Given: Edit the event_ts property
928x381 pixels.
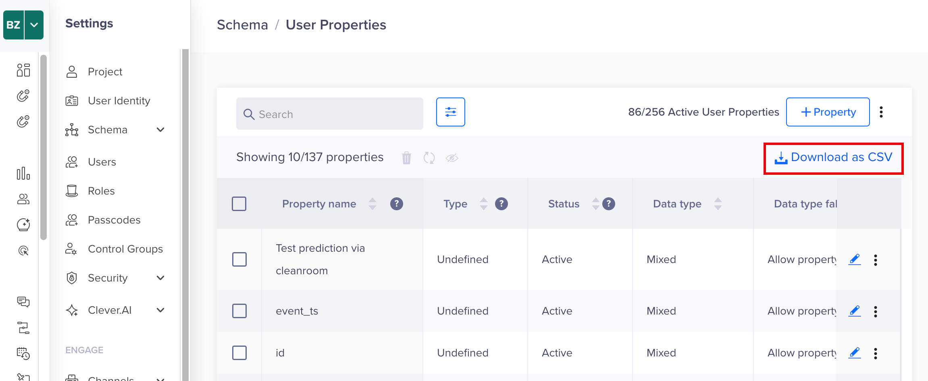Looking at the screenshot, I should coord(855,311).
